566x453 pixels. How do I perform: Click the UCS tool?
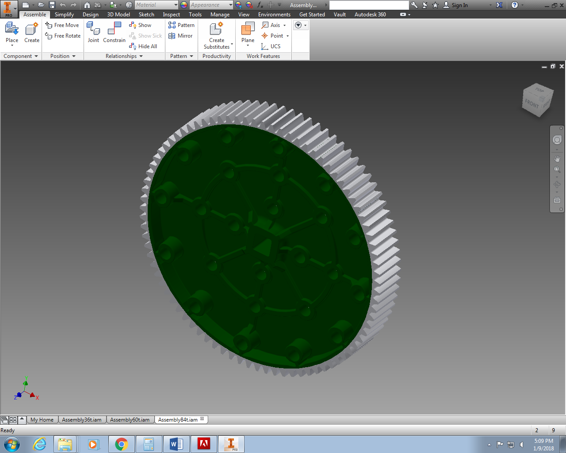[x=271, y=46]
